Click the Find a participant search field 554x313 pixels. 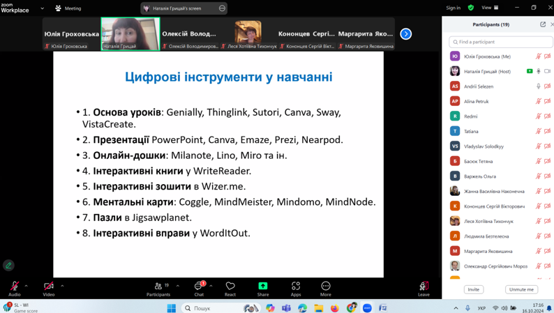pos(500,42)
